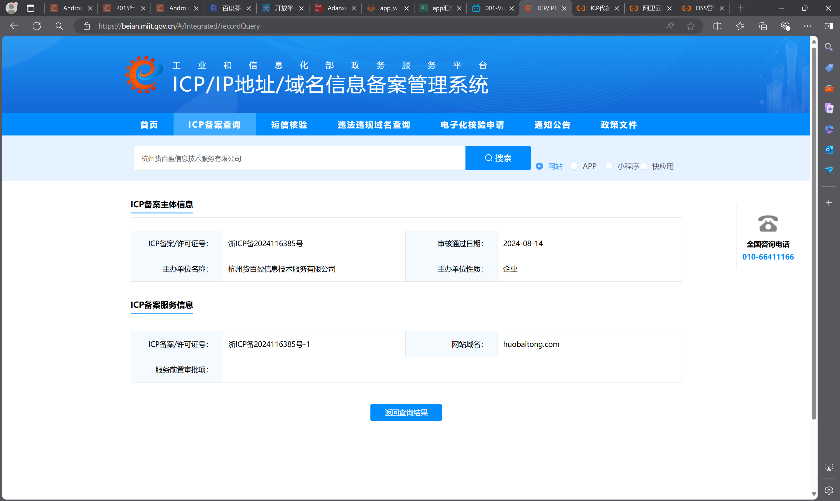Click the company name search field
The image size is (840, 501).
pos(300,158)
